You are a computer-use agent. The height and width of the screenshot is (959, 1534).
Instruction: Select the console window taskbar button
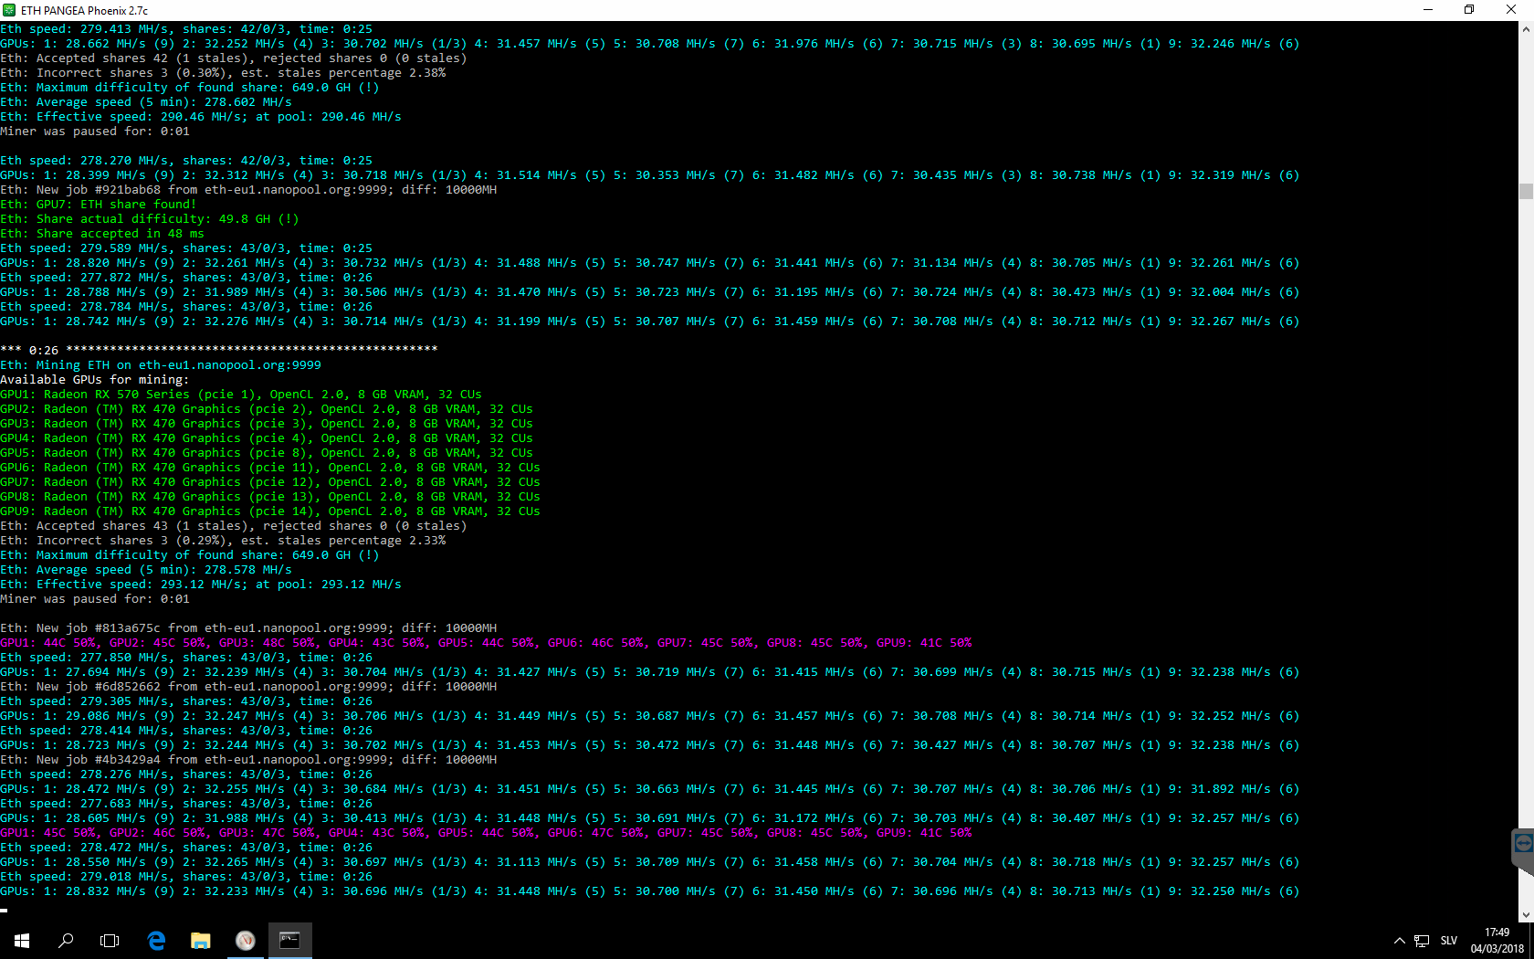[x=289, y=941]
